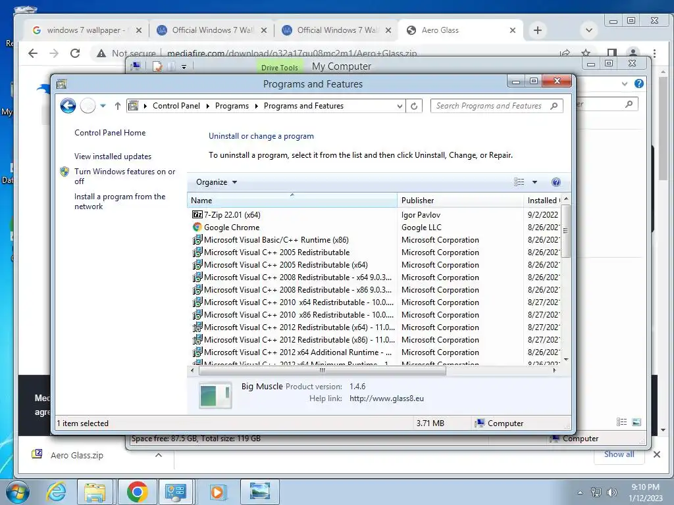
Task: Close the windows 7 wallpaper tab
Action: (138, 30)
